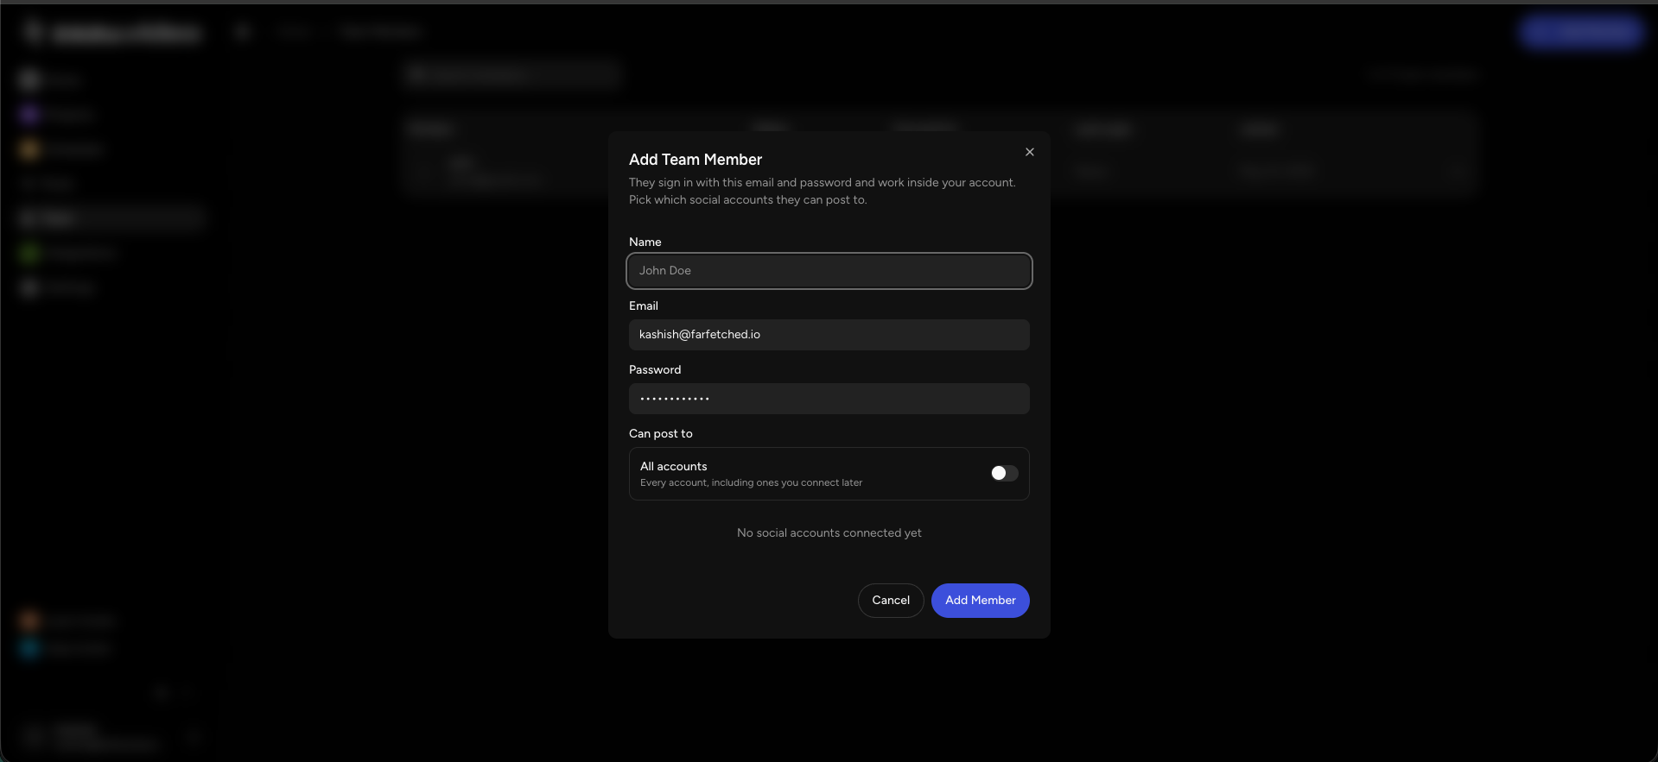This screenshot has width=1658, height=762.
Task: Close the Add Team Member dialog
Action: pyautogui.click(x=1029, y=152)
